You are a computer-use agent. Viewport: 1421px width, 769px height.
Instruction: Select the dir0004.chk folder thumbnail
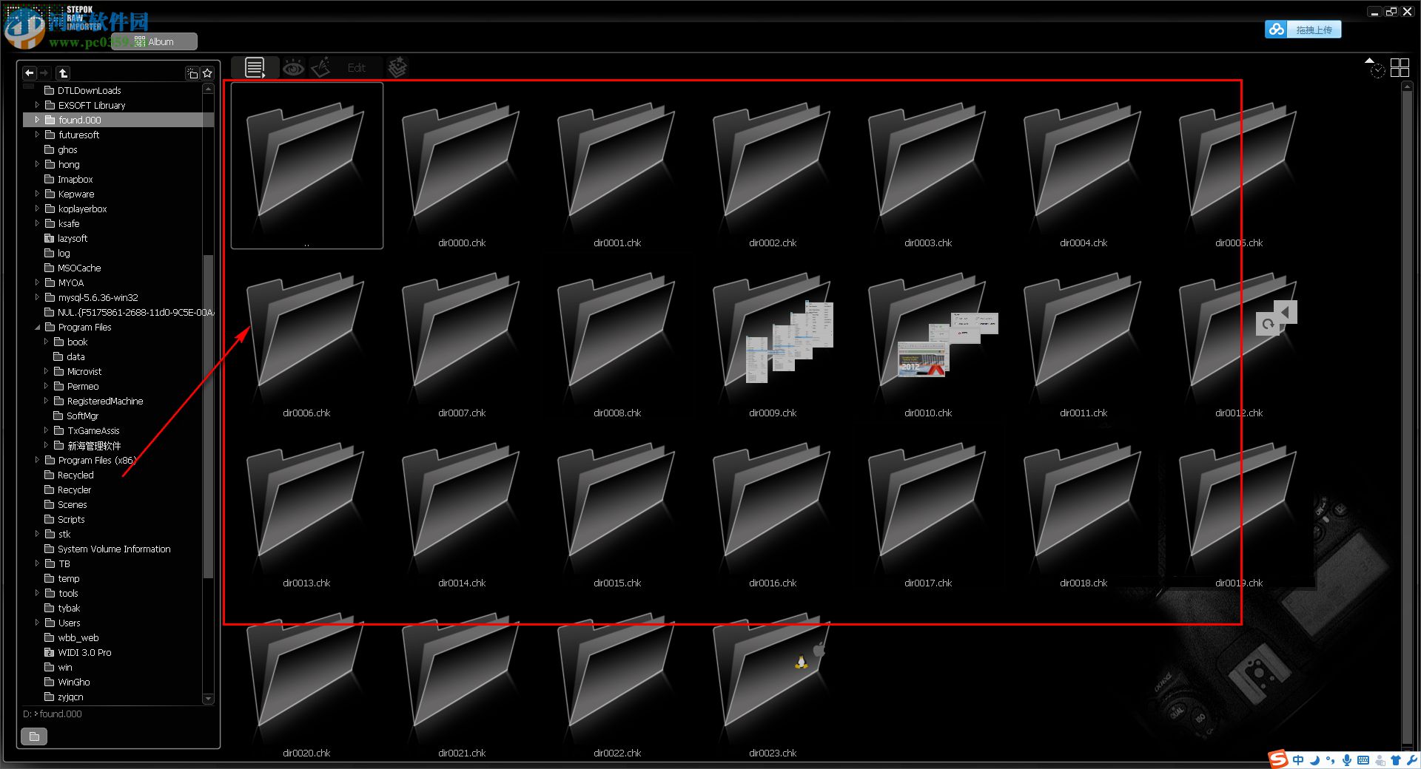1084,174
